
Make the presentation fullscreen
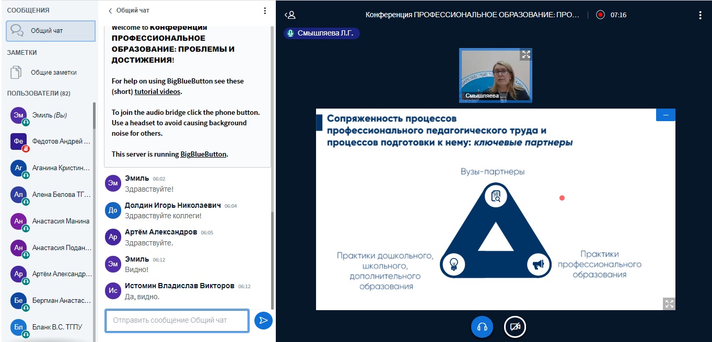pos(669,303)
